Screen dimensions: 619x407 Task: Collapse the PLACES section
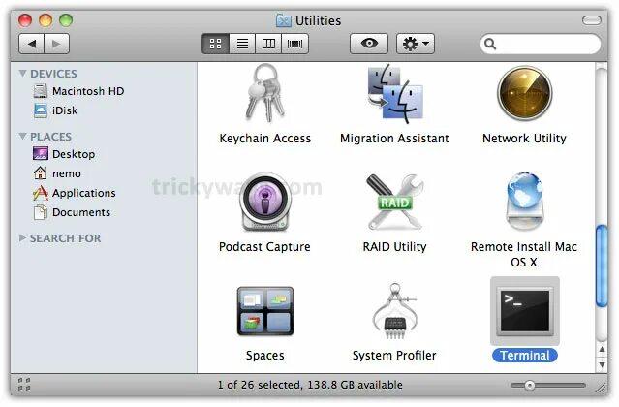[x=23, y=137]
